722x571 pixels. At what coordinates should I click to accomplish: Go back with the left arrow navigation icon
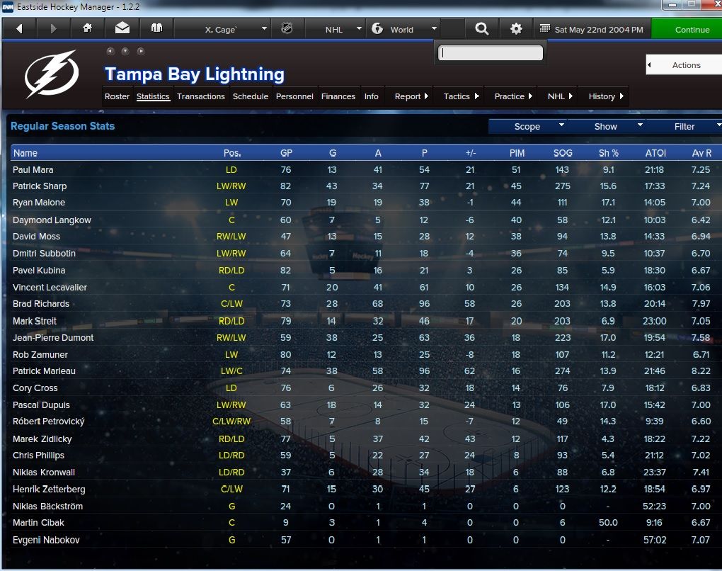click(x=19, y=29)
